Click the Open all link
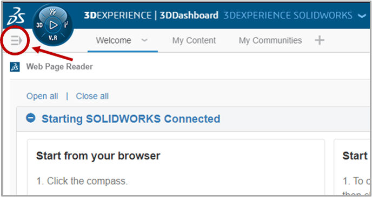Screen dimensions: 372x197 pos(42,96)
